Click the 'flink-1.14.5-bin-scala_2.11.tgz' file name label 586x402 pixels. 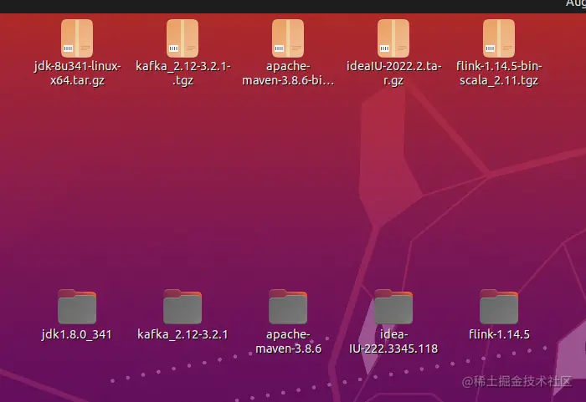(499, 74)
